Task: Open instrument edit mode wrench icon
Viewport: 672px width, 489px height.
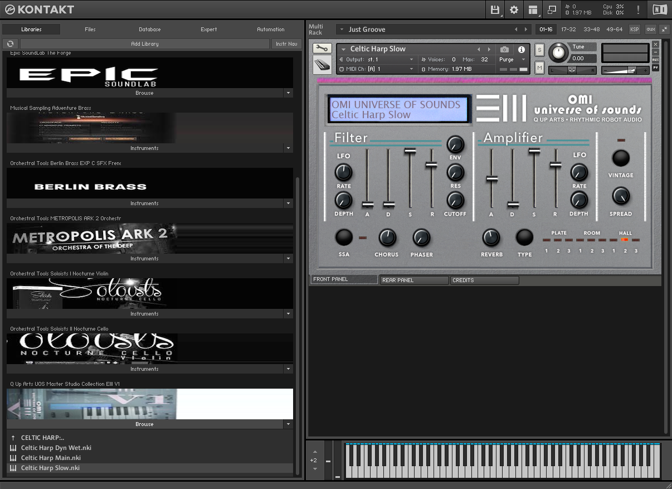Action: tap(322, 49)
